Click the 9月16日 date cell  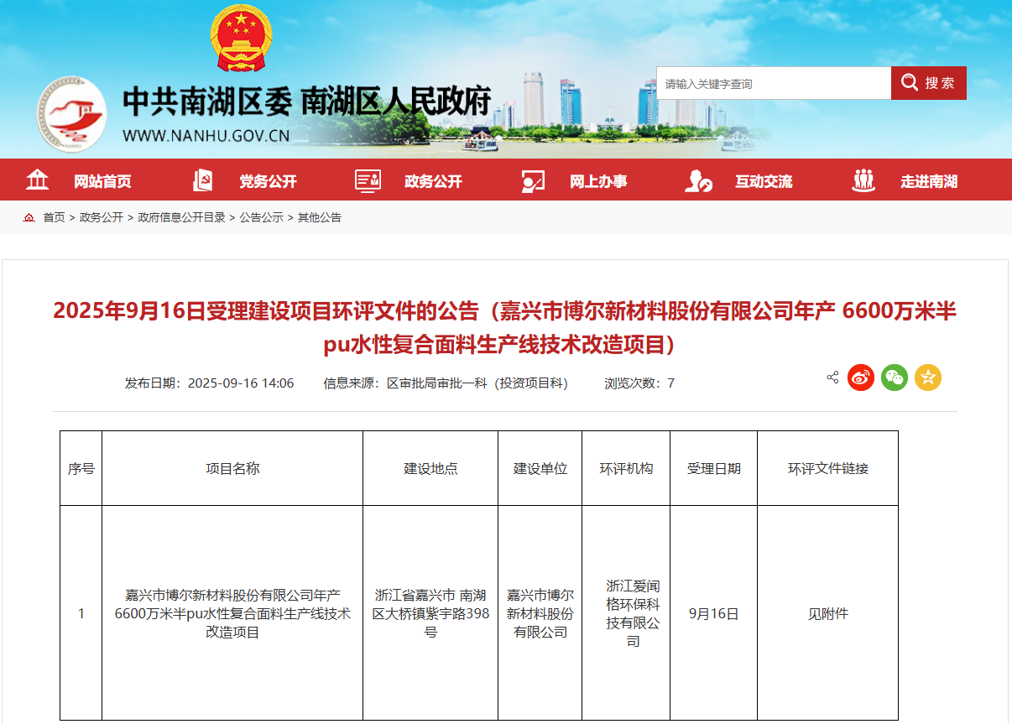pos(714,613)
